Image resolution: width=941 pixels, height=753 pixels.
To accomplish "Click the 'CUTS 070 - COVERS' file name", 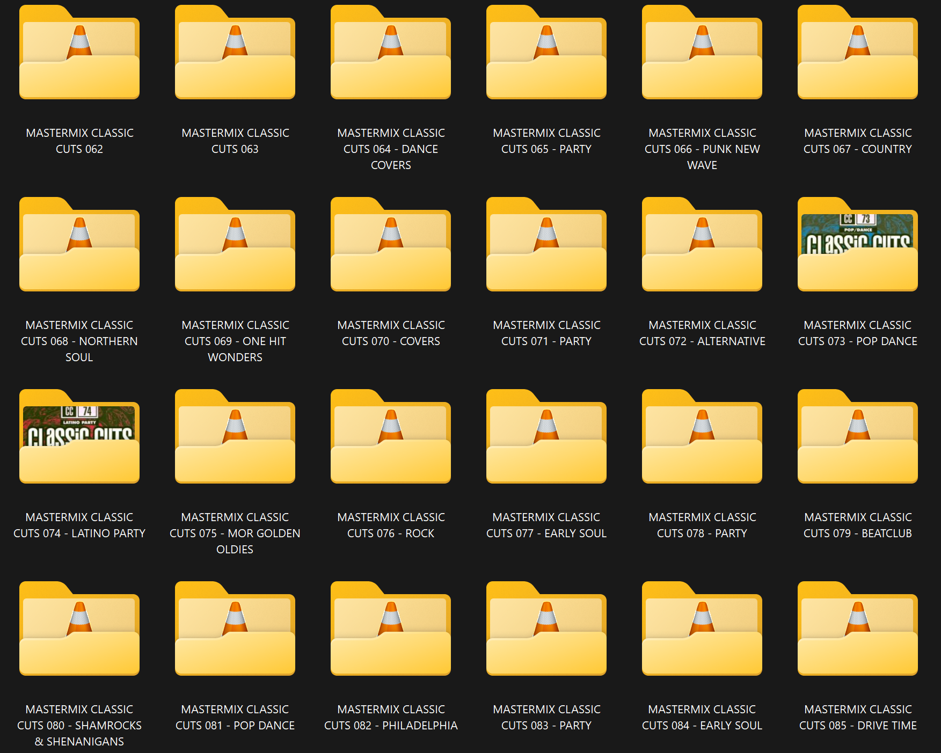I will pos(391,341).
